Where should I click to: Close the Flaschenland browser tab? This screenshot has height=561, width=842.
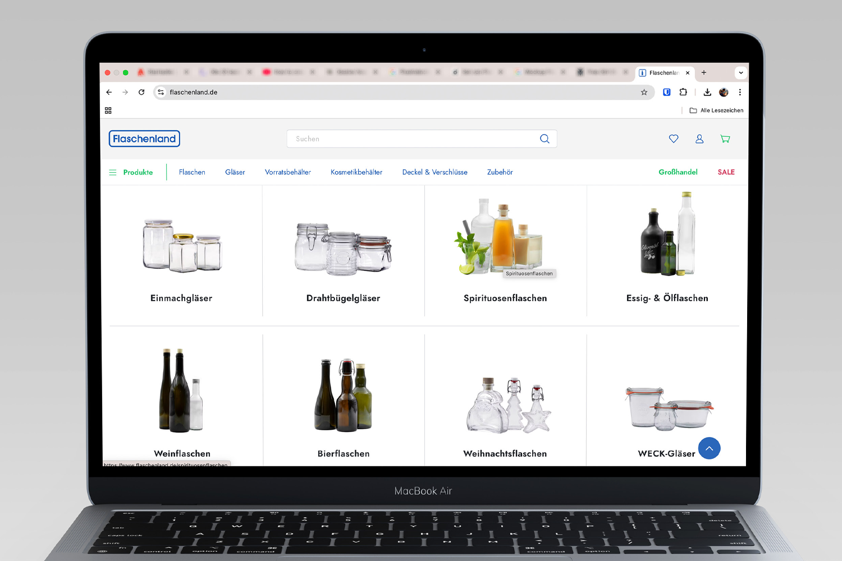click(x=688, y=73)
